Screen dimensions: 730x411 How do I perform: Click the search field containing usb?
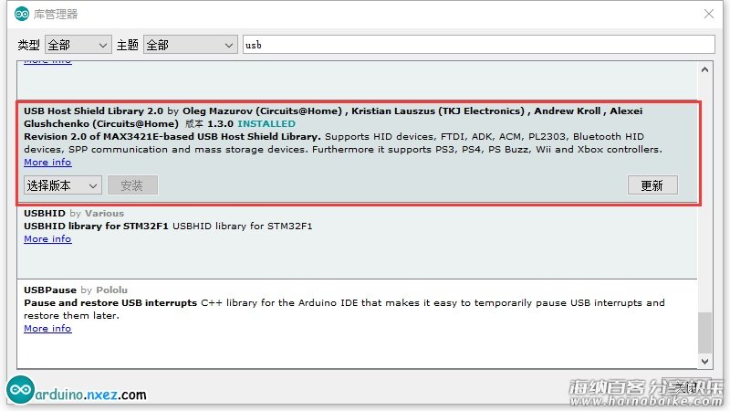[x=478, y=45]
